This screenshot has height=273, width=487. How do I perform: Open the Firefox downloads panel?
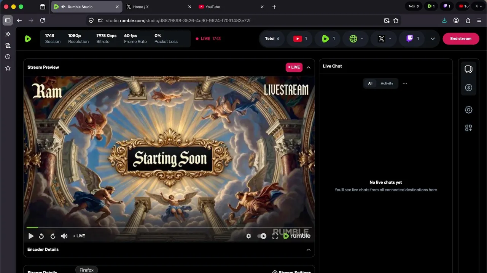coord(444,20)
